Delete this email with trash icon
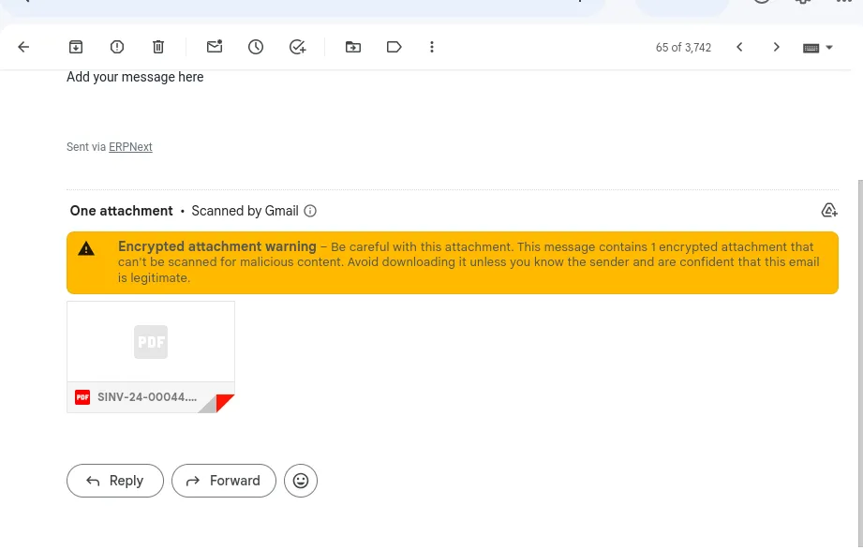The image size is (863, 550). pyautogui.click(x=158, y=48)
